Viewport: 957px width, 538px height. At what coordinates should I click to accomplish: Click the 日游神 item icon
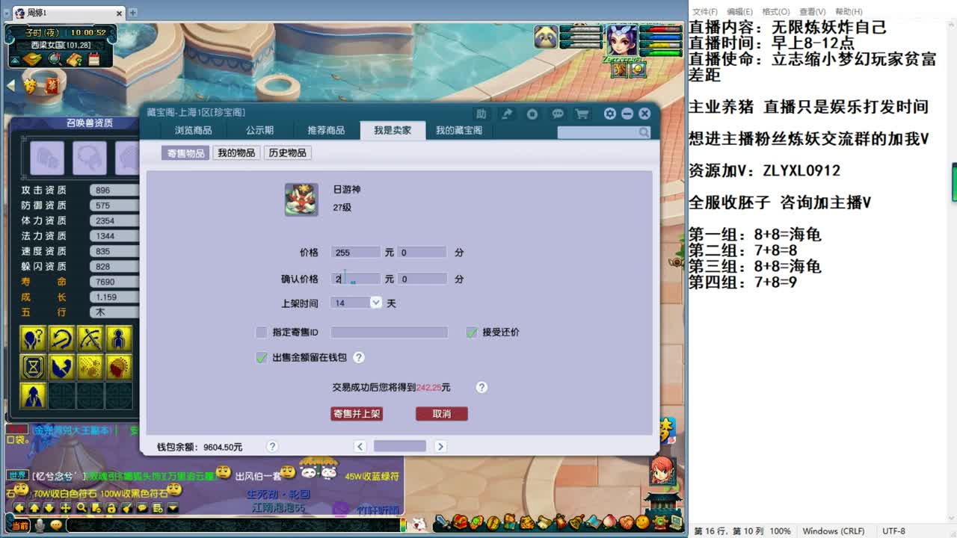(x=301, y=200)
